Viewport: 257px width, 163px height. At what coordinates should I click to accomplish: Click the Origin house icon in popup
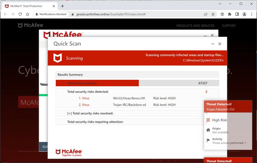(x=208, y=130)
